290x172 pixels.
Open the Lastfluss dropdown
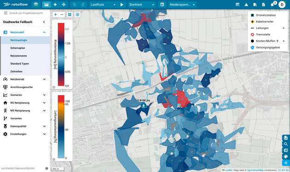103,5
